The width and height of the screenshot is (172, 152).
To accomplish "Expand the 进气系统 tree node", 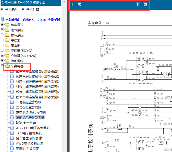I will 2,30.
